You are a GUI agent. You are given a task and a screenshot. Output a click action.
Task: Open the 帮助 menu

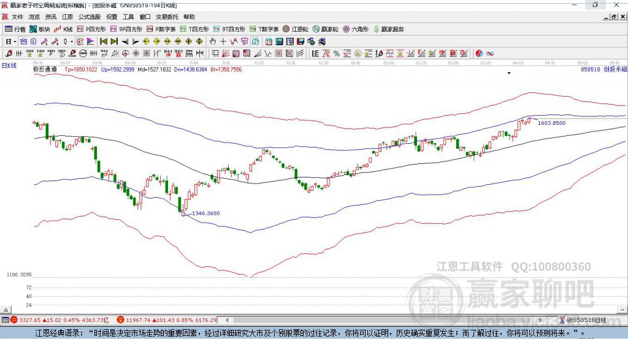(189, 17)
